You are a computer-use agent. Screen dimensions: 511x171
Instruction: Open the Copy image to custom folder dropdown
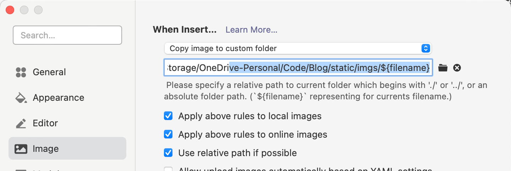(x=298, y=48)
